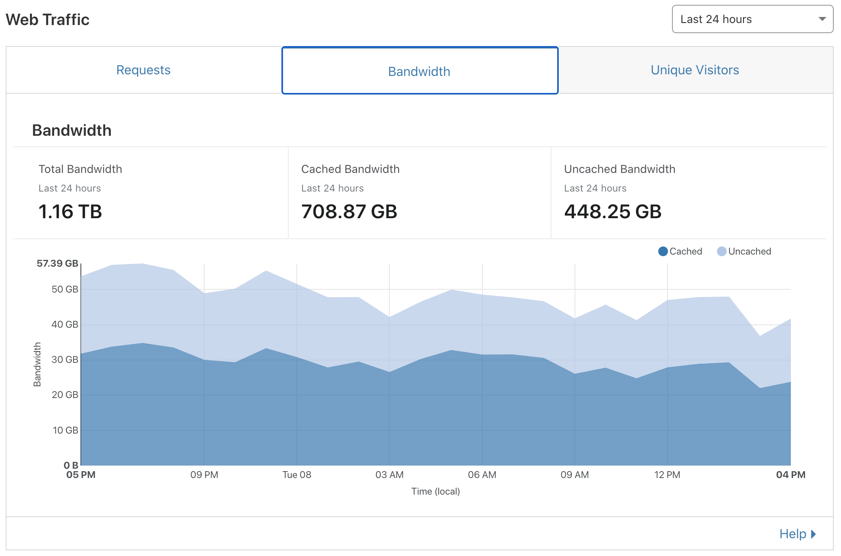Click the 12 PM time axis marker
Image resolution: width=841 pixels, height=556 pixels.
[667, 475]
